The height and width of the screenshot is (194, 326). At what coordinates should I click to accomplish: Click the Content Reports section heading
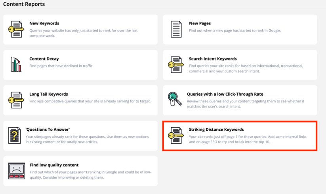coord(24,4)
